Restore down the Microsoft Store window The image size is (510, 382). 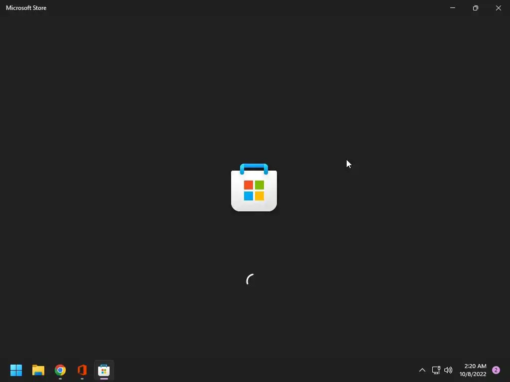pyautogui.click(x=476, y=8)
